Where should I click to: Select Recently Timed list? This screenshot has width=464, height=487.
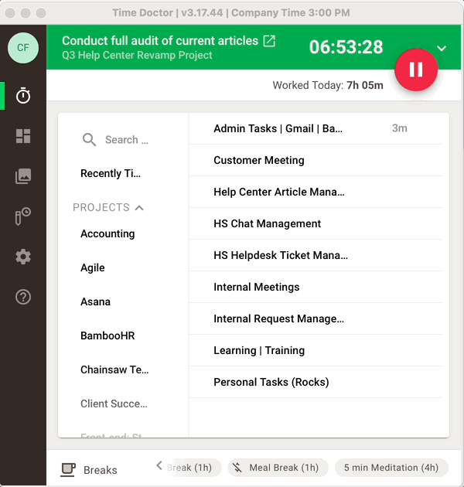coord(111,173)
